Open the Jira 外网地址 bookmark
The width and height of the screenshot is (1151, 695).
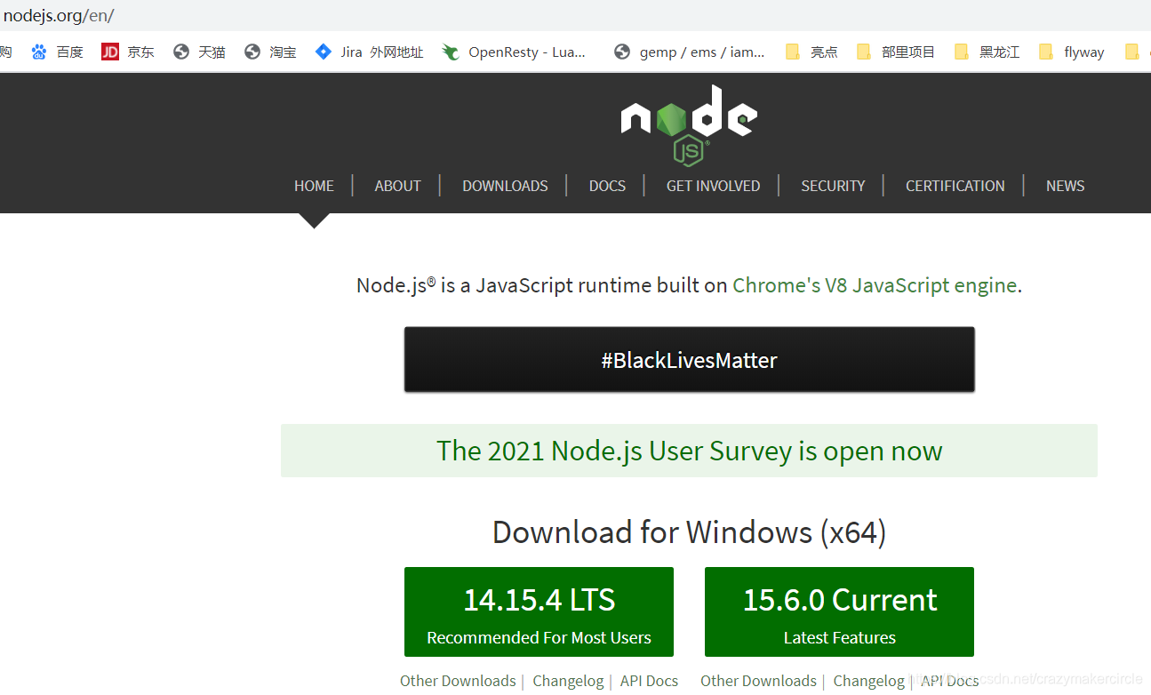pos(368,51)
